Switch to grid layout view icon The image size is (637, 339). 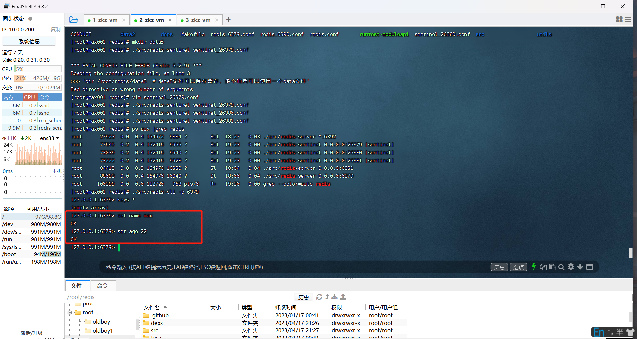pyautogui.click(x=619, y=20)
